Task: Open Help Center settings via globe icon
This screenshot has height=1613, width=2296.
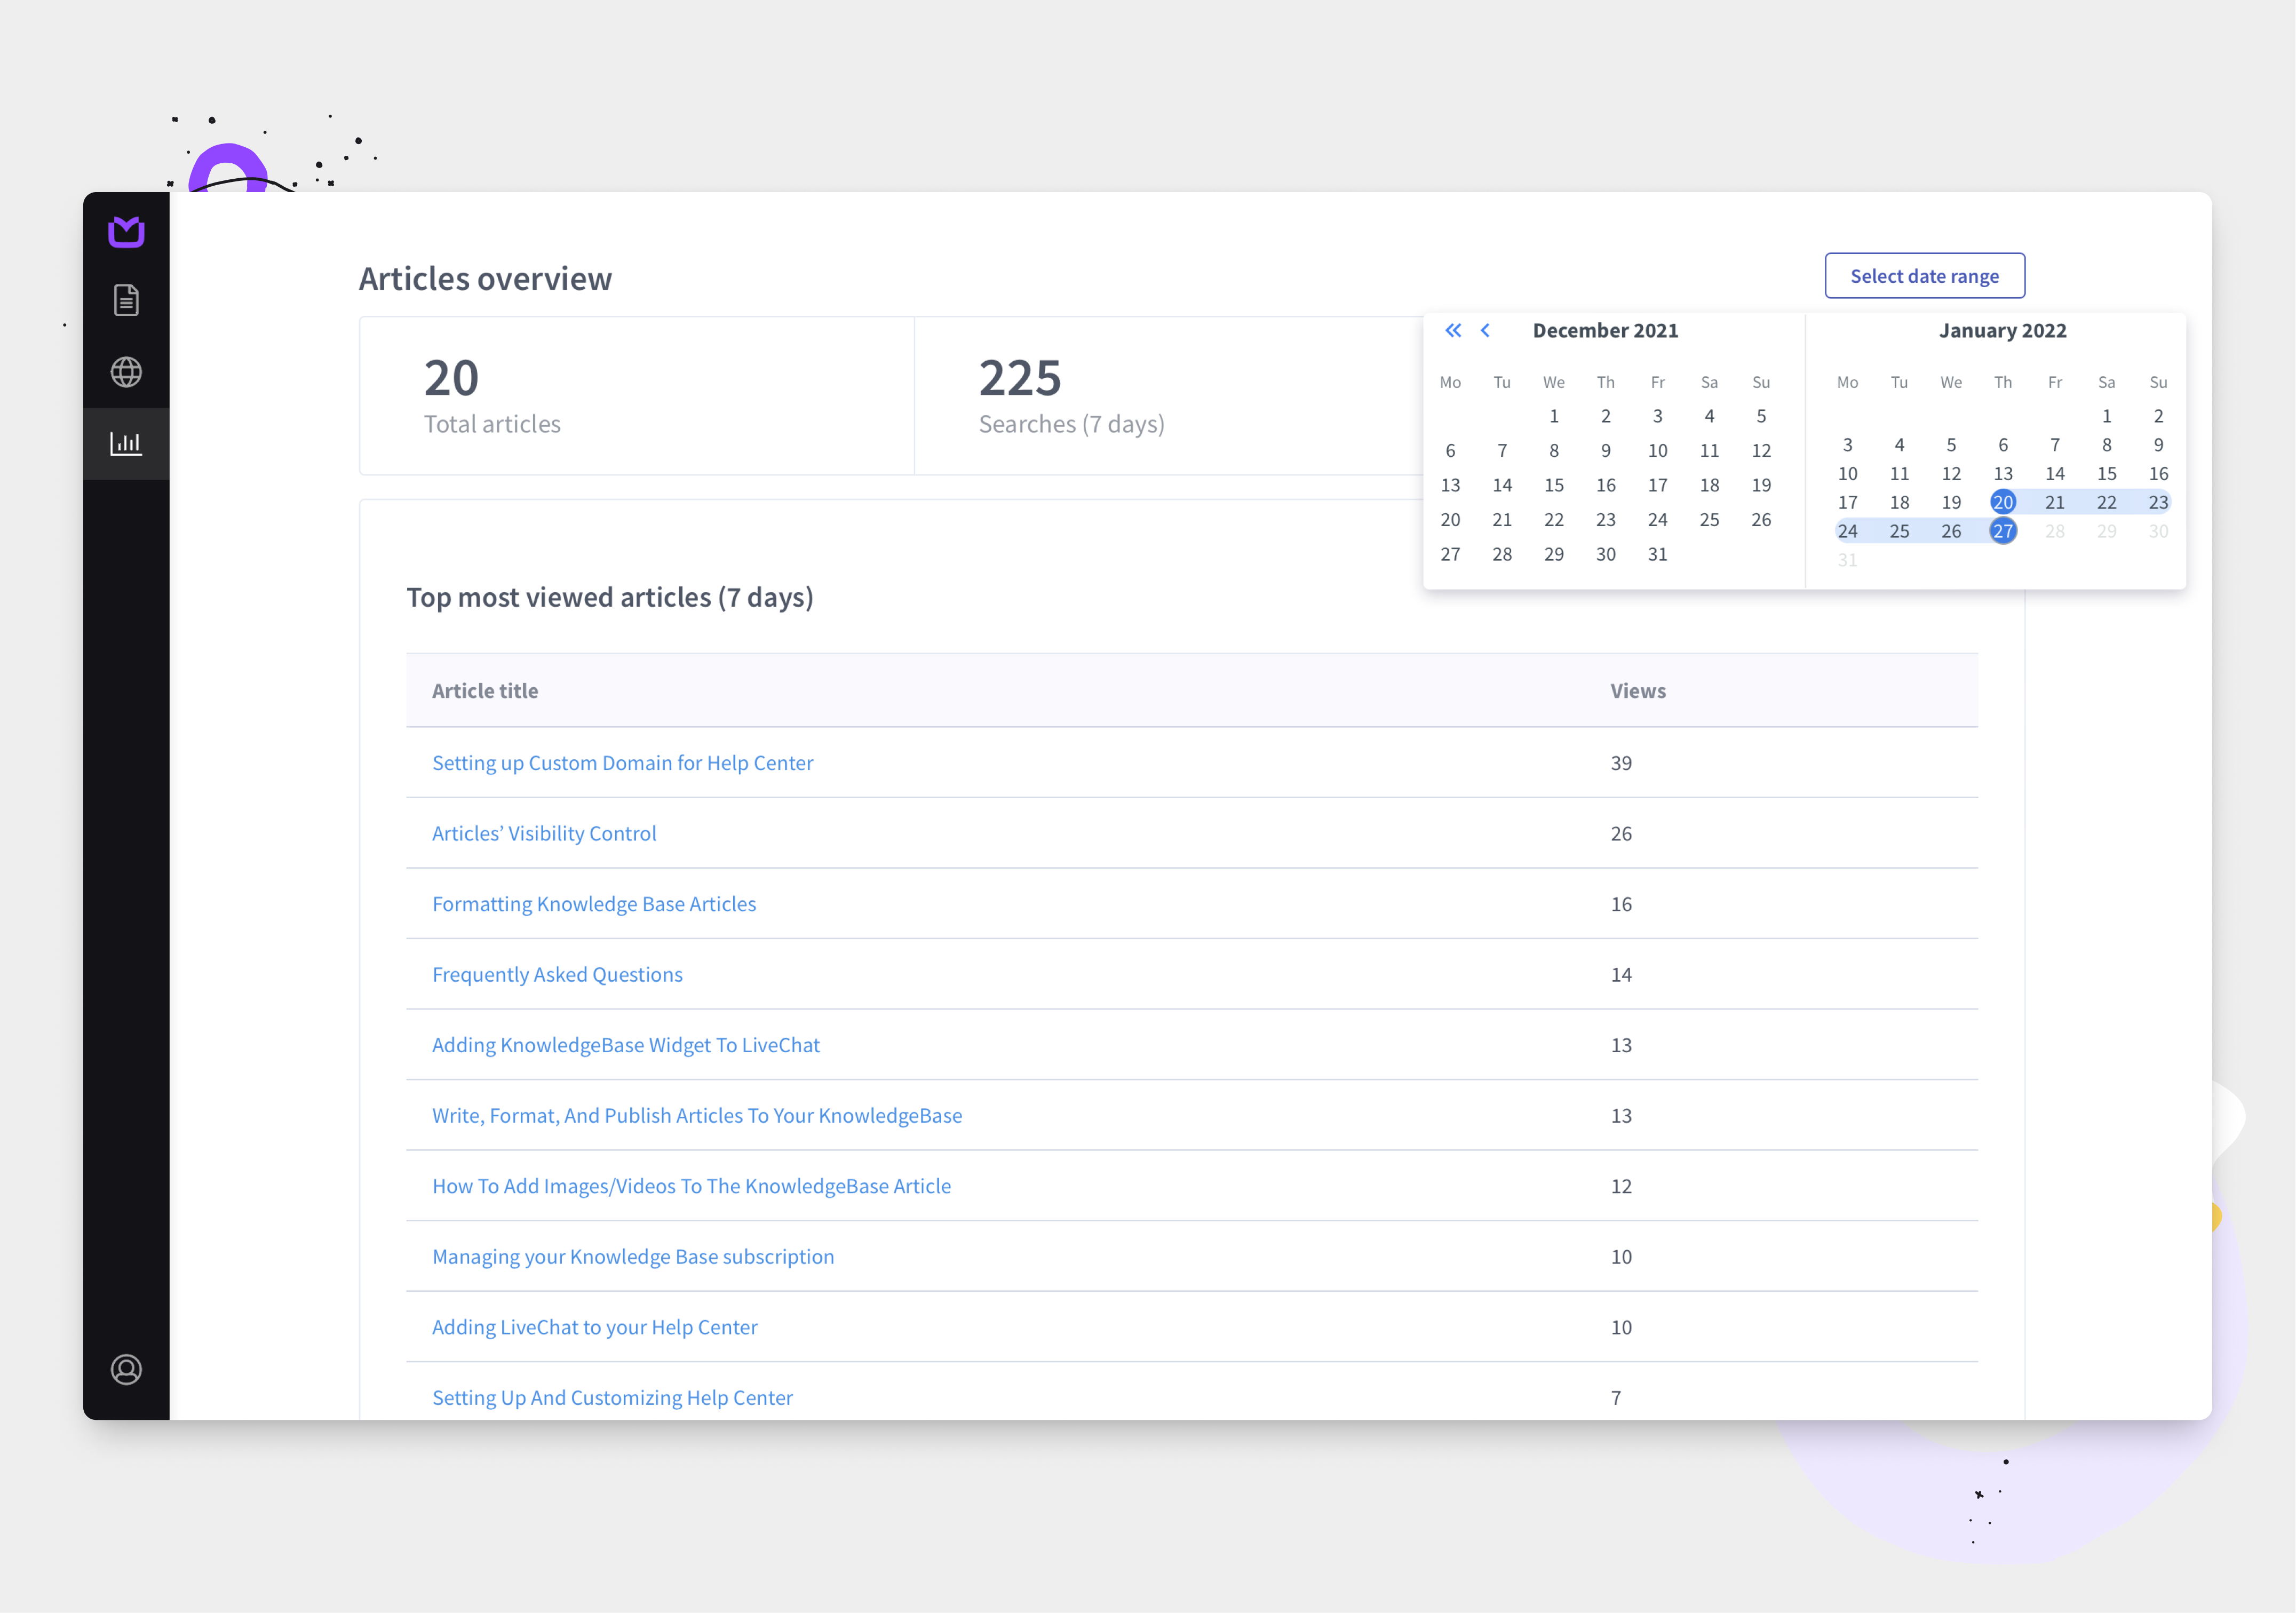Action: pos(126,371)
